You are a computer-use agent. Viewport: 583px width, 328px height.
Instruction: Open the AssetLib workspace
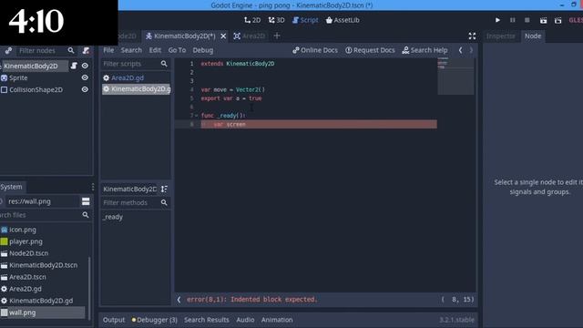343,20
